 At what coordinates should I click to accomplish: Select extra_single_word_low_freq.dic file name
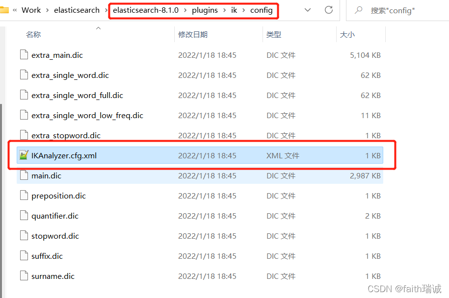coord(87,115)
